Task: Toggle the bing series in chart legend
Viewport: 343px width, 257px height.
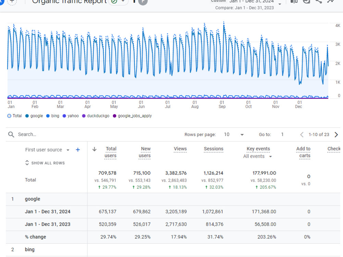Action: pos(53,116)
